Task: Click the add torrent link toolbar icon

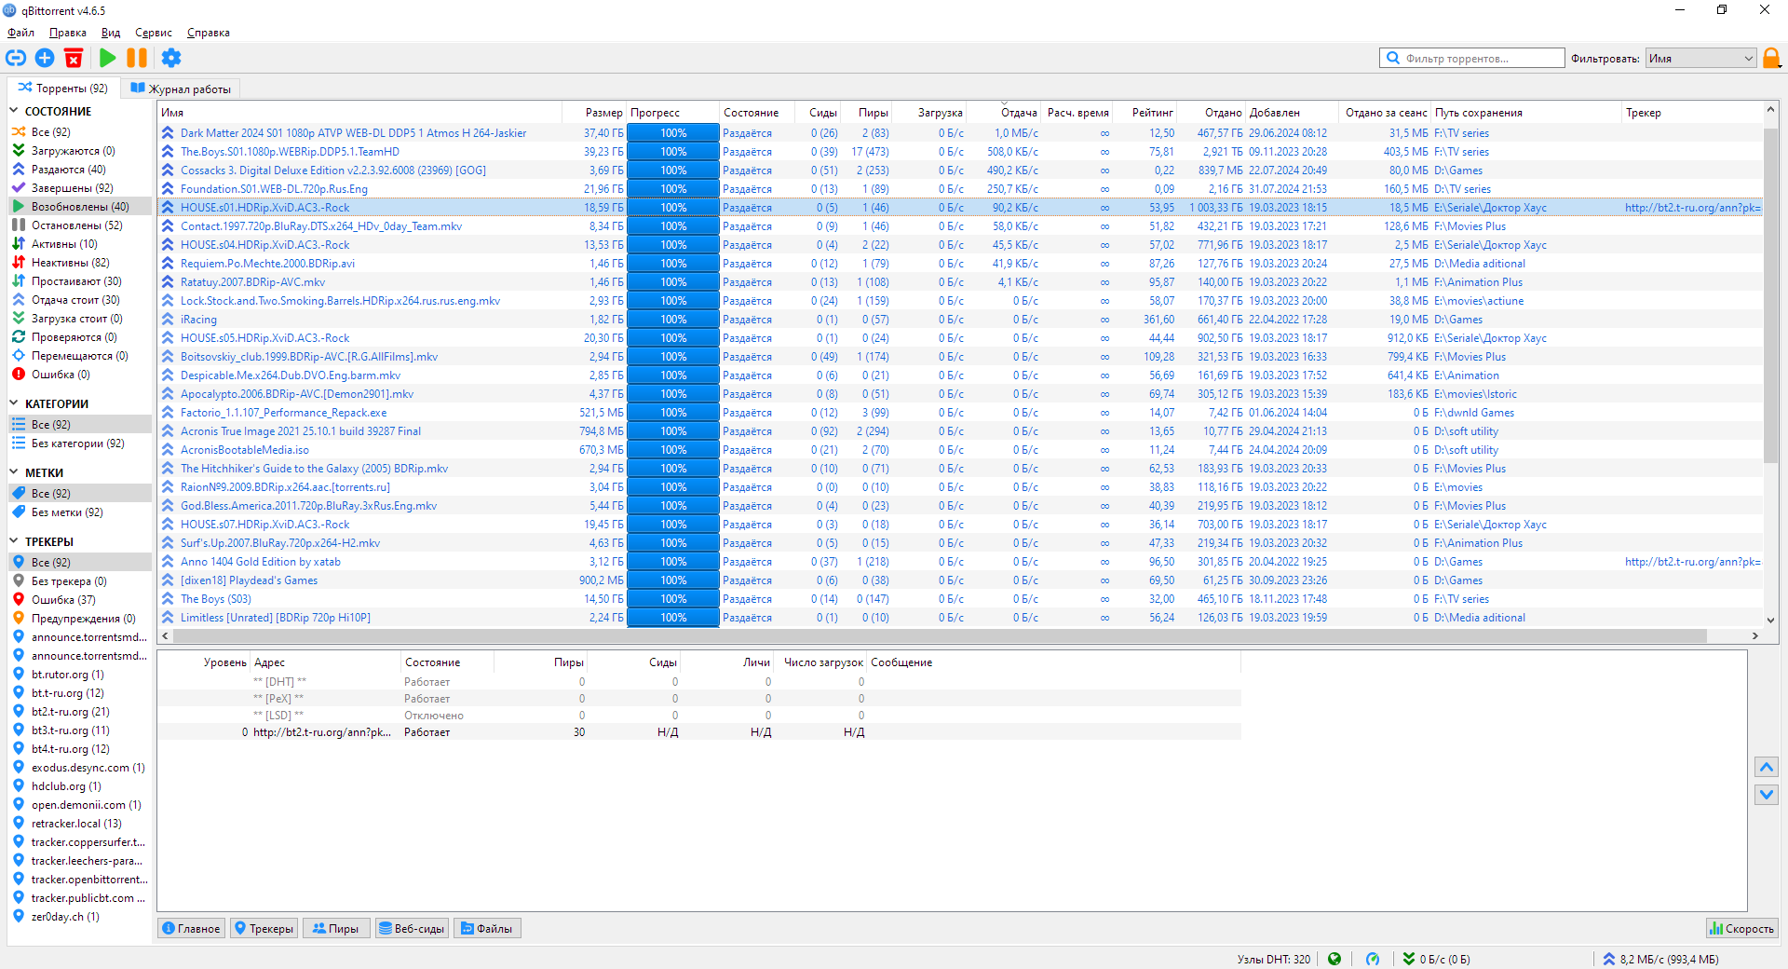Action: coord(16,58)
